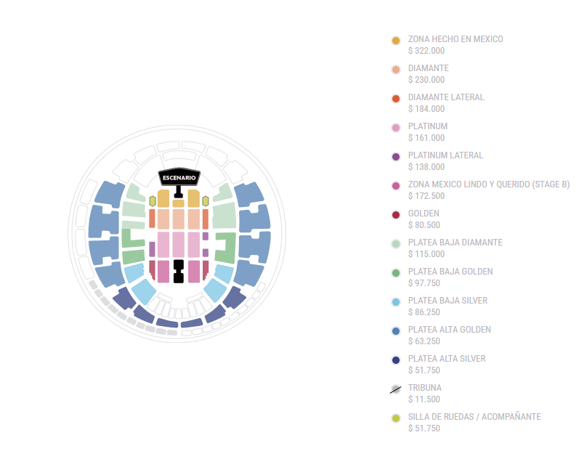Image resolution: width=579 pixels, height=451 pixels.
Task: Click the black Stage B platform on map
Action: [179, 271]
